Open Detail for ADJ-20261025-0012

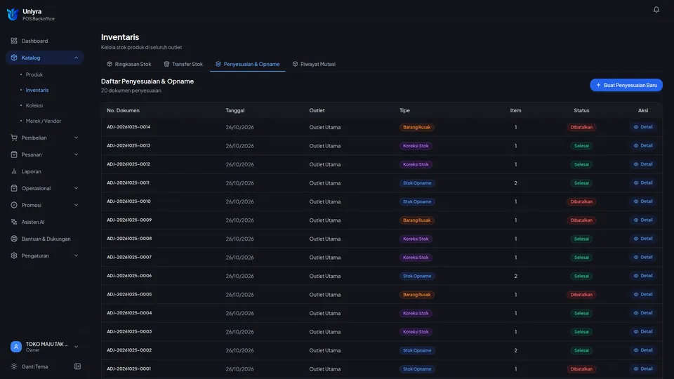click(643, 164)
